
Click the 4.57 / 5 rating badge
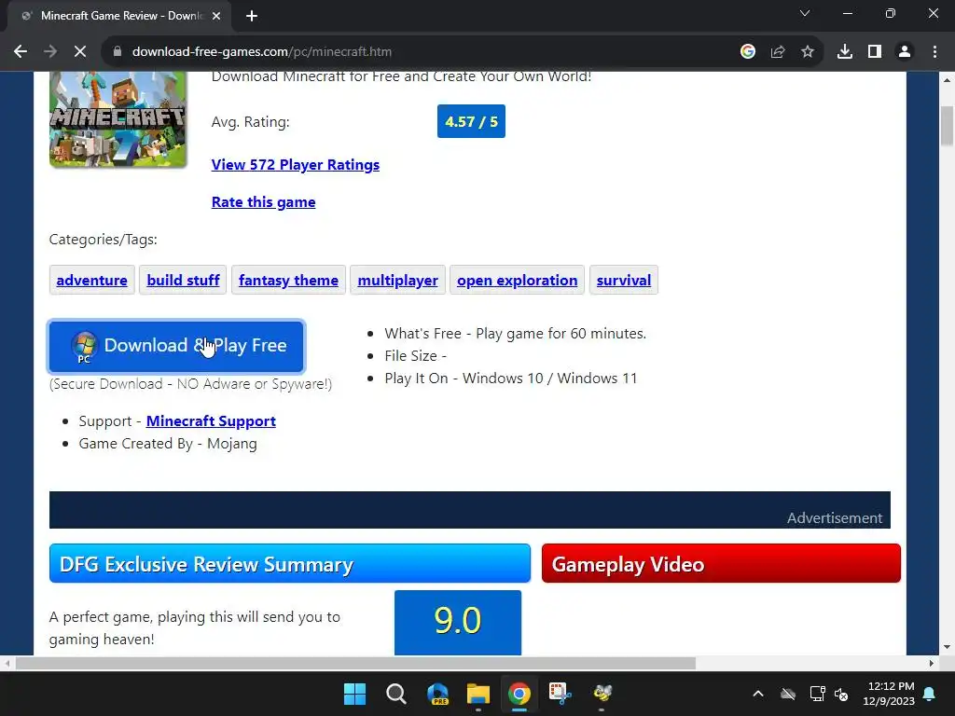[471, 121]
